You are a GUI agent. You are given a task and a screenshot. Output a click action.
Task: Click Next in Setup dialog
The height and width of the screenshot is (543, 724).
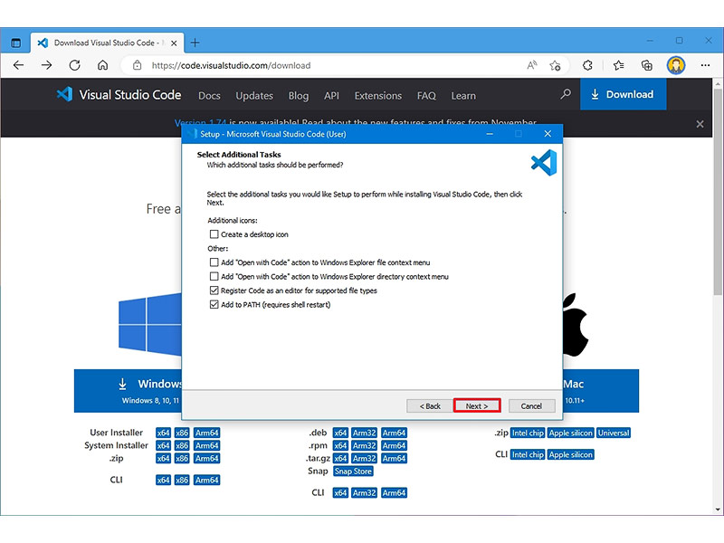pos(477,405)
